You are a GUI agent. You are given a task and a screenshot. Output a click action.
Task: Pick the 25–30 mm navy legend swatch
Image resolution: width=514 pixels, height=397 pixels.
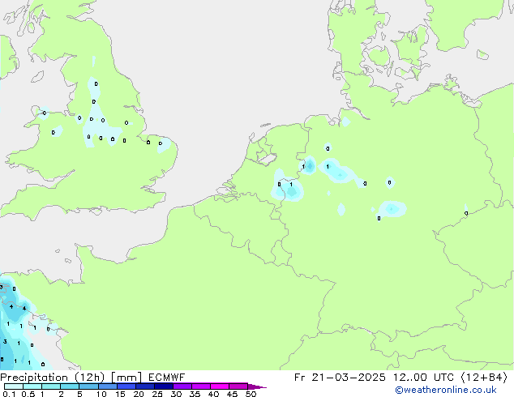[163, 386]
